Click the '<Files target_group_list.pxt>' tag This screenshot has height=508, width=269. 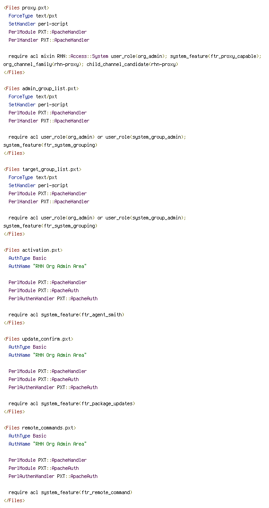click(42, 169)
